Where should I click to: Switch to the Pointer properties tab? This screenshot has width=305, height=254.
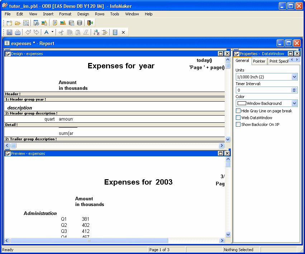click(259, 61)
